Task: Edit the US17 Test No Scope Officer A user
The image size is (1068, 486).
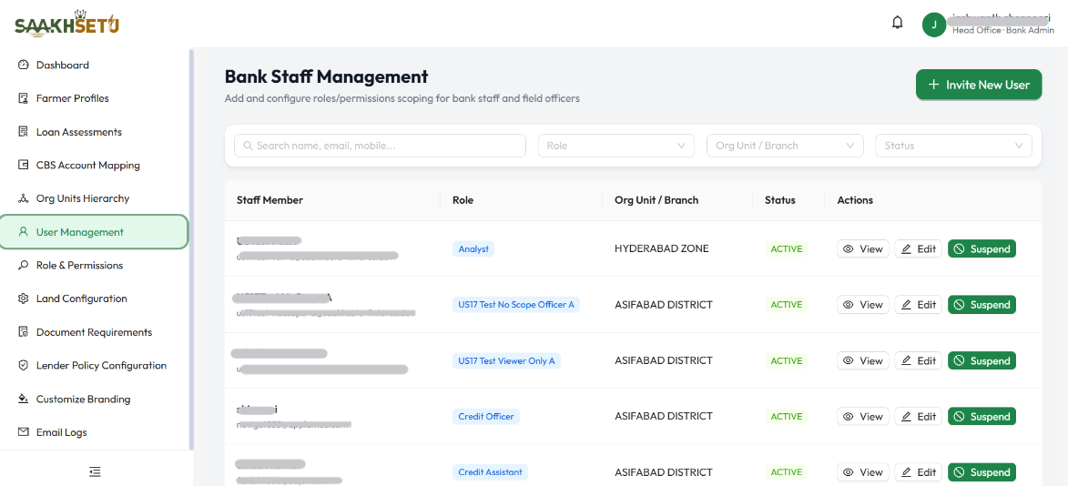Action: (x=918, y=304)
